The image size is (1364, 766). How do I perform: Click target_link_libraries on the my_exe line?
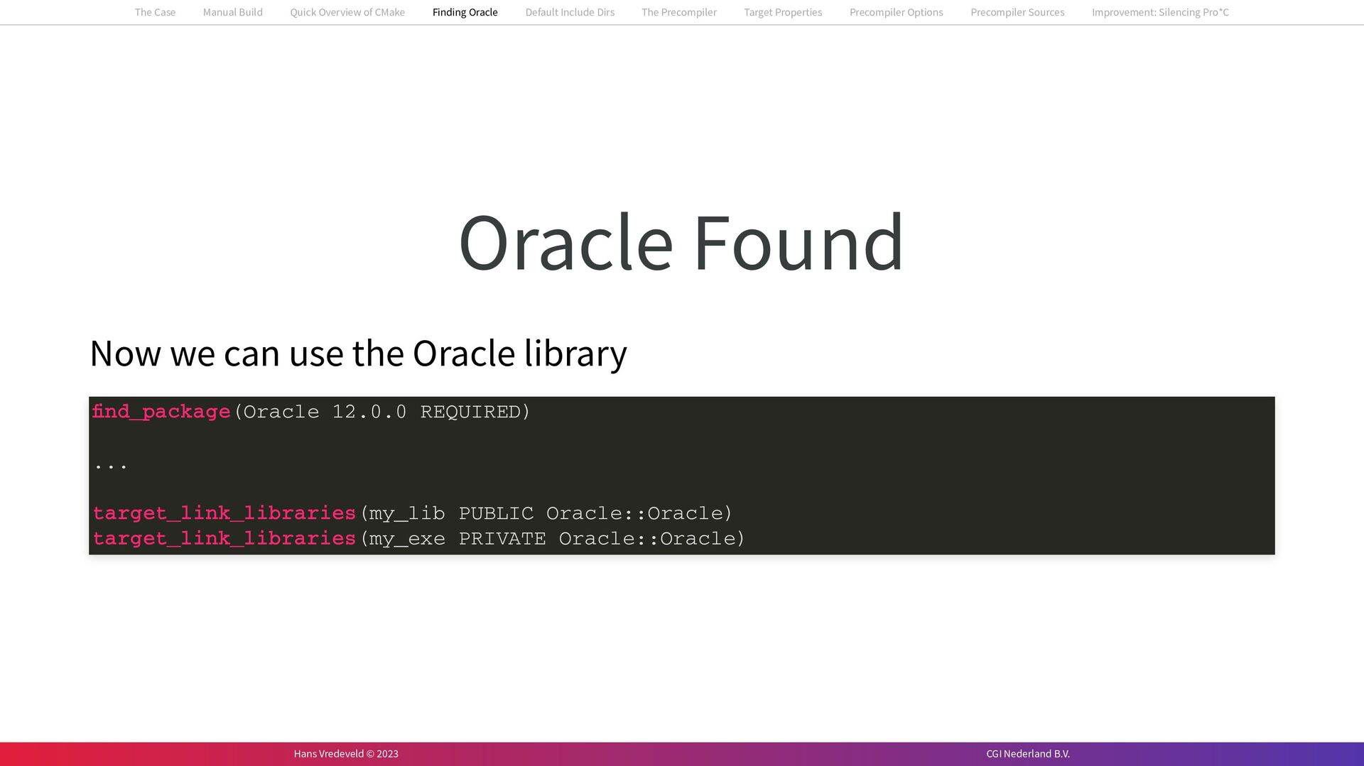pyautogui.click(x=224, y=539)
